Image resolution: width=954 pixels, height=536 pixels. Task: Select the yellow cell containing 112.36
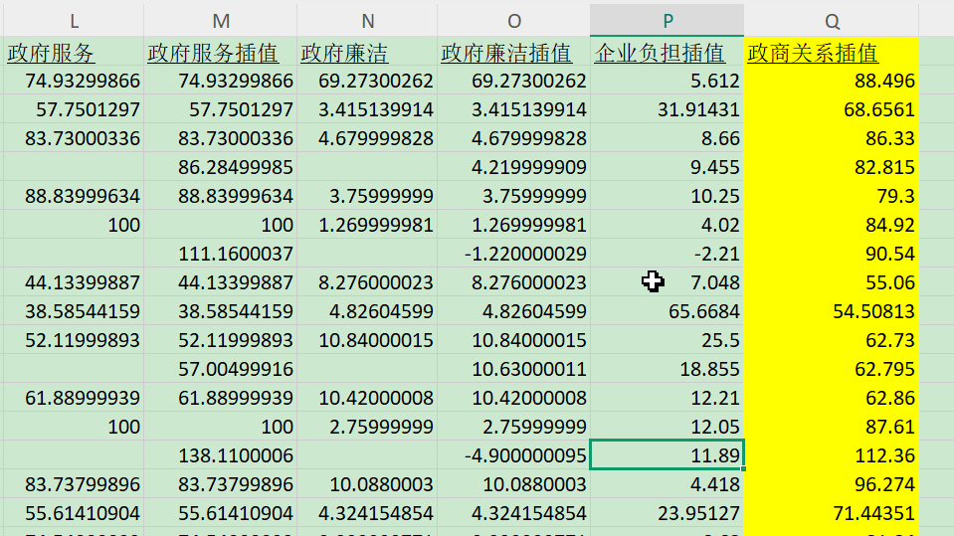click(x=831, y=455)
